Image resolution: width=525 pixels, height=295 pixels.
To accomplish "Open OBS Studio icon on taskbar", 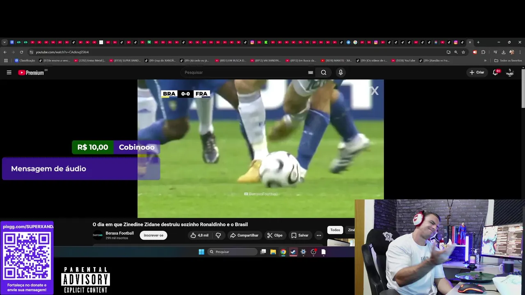I will point(313,252).
